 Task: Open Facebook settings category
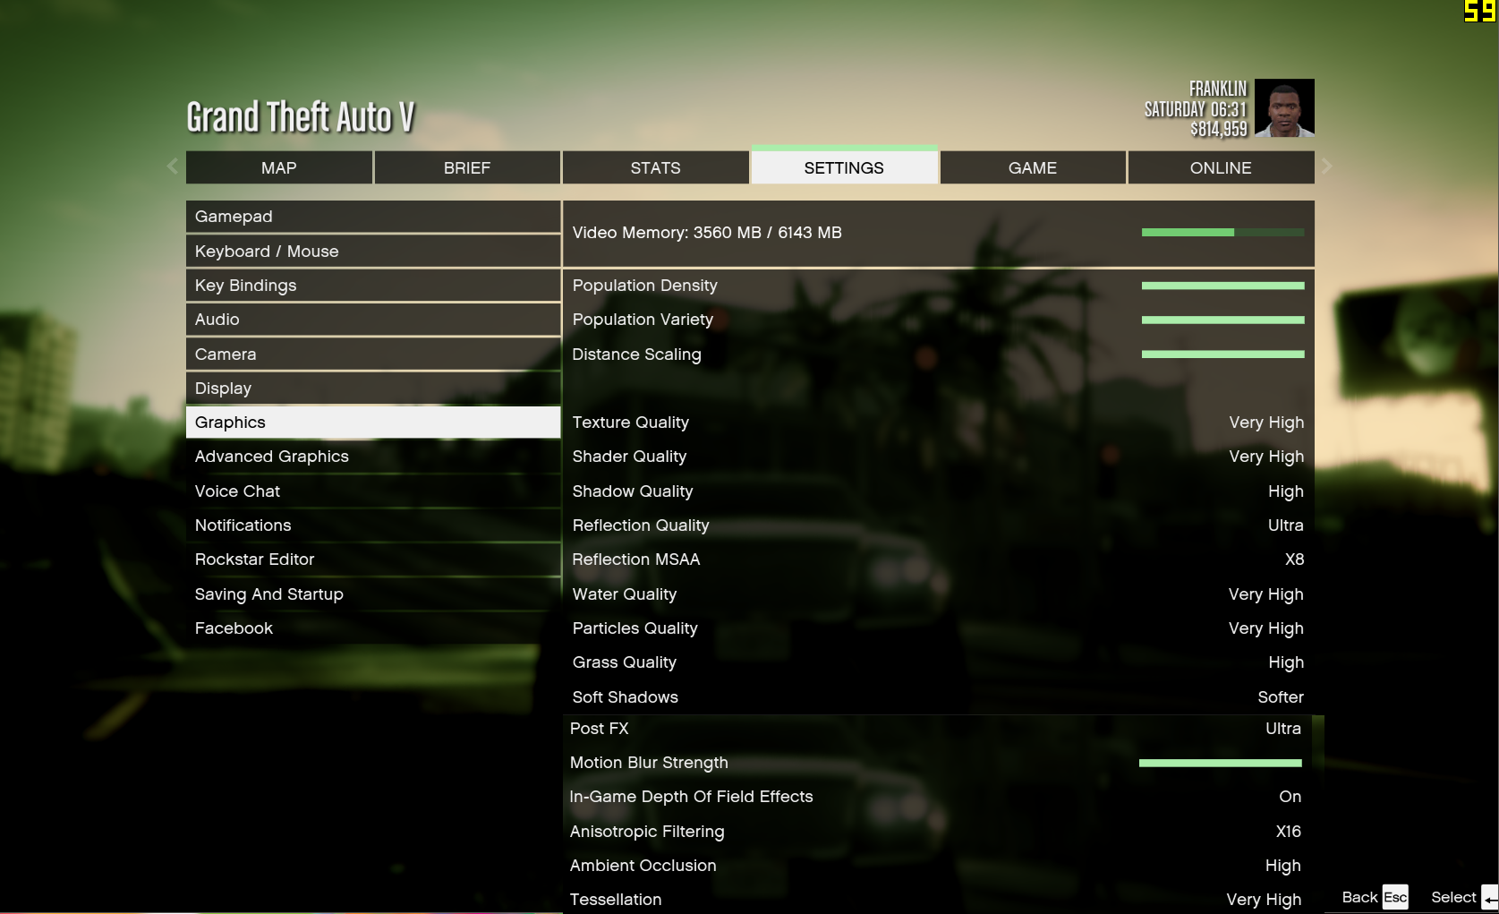coord(373,628)
